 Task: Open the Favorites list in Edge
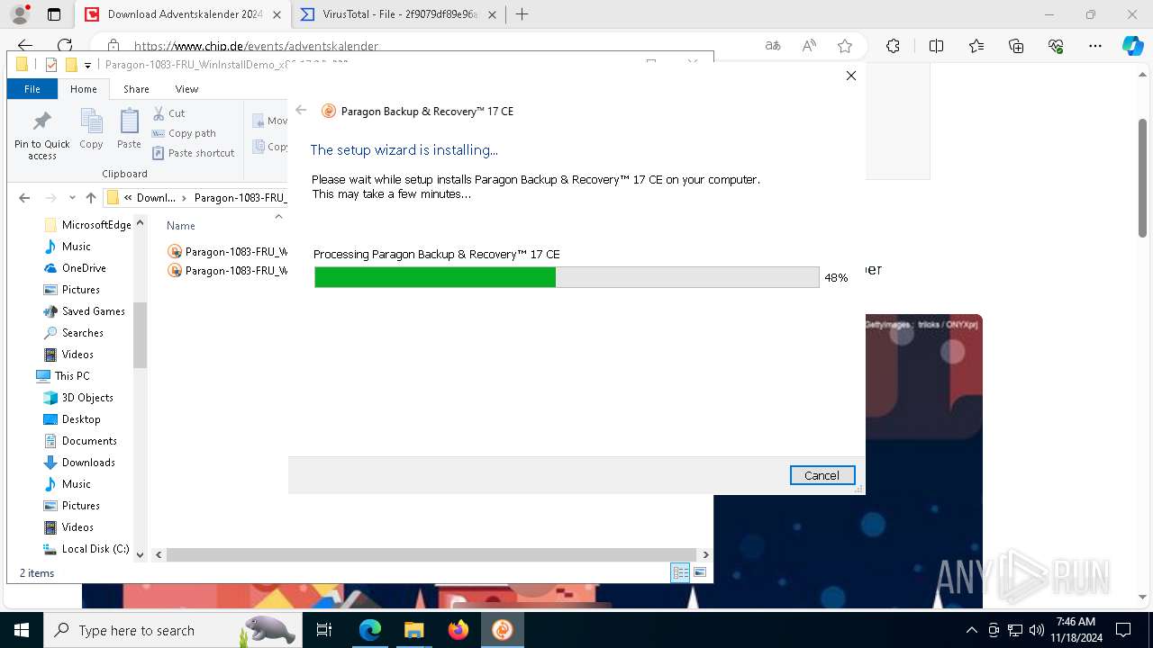[976, 46]
